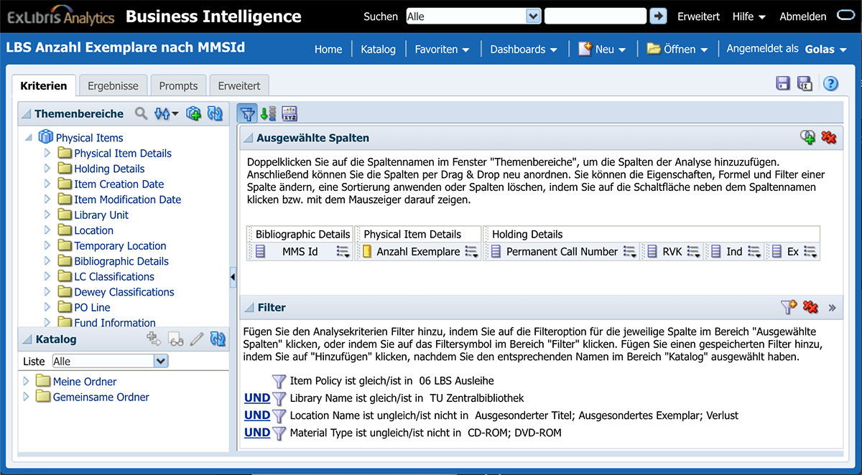
Task: Click the funnel icon of Location Name filter
Action: [x=279, y=415]
